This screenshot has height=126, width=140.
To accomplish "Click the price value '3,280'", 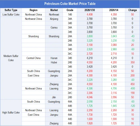I will 114,80.
